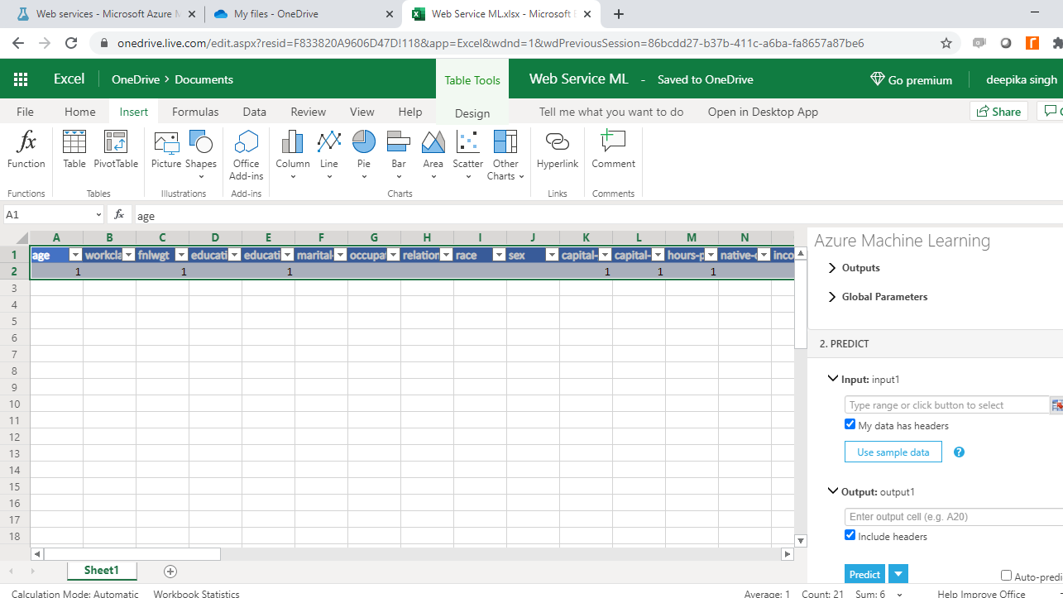Reload the browser page
1063x598 pixels.
click(71, 43)
